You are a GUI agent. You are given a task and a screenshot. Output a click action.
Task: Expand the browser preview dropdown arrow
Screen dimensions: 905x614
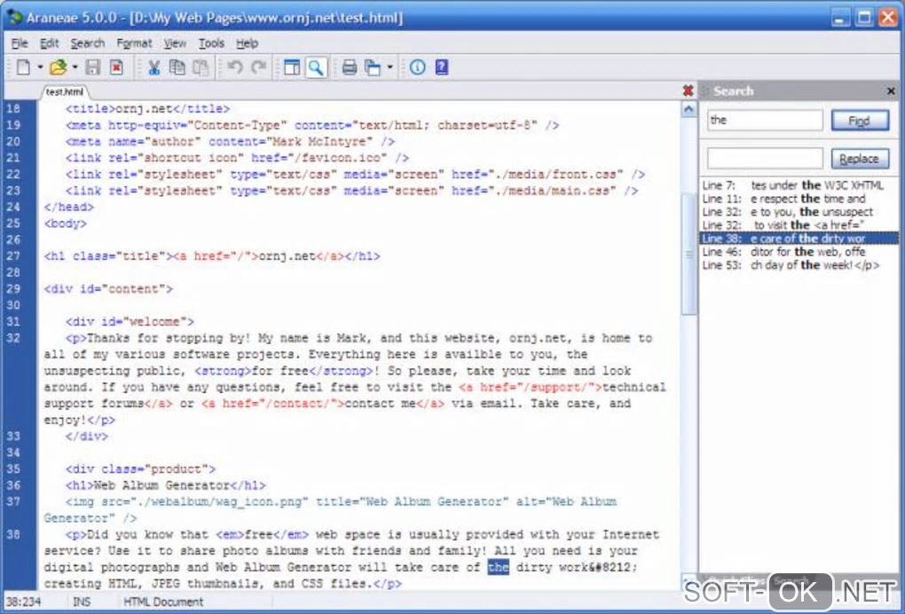tap(390, 67)
